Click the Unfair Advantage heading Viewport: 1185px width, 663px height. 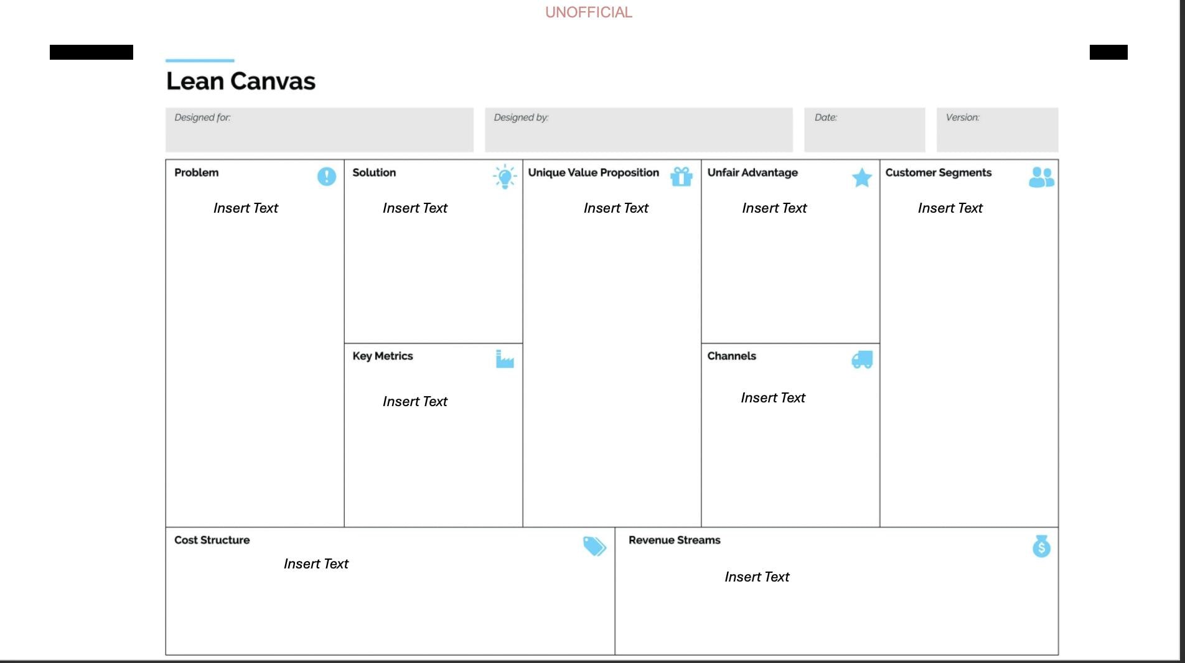pyautogui.click(x=752, y=172)
